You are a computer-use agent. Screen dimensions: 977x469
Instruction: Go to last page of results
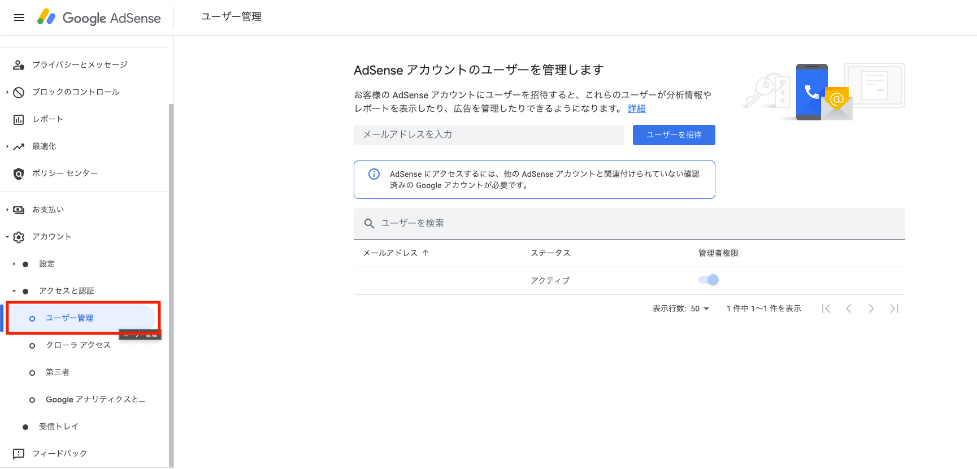[x=894, y=309]
